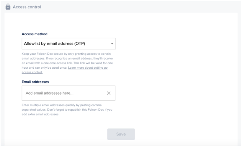Image resolution: width=241 pixels, height=146 pixels.
Task: Click 'Enter multiple email addresses quickly' hint line
Action: 65,105
